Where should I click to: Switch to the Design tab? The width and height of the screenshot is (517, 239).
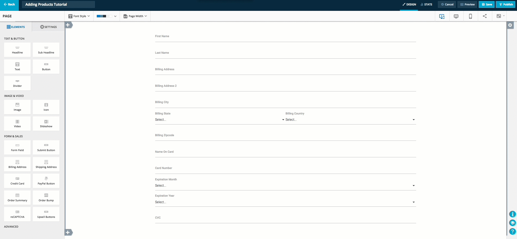click(x=409, y=5)
